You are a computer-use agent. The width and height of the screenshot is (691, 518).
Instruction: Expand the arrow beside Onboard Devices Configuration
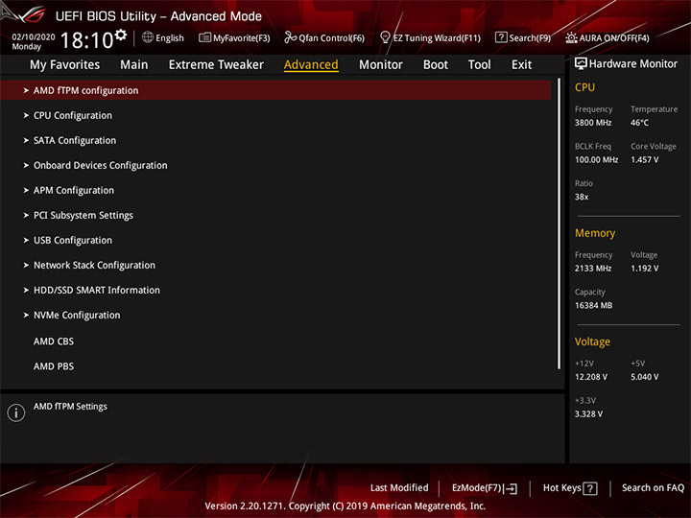click(26, 165)
